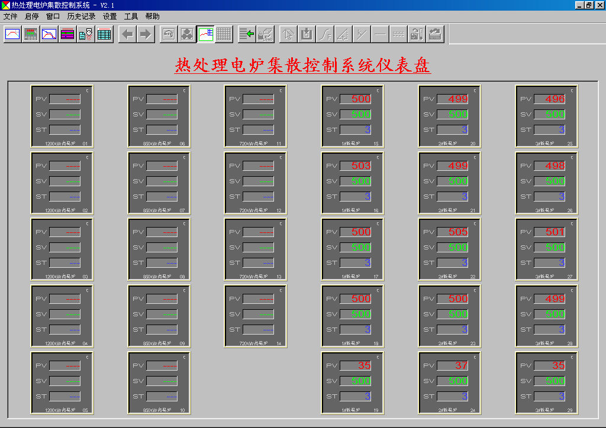Click the green arrow list icon
This screenshot has height=428, width=606.
[247, 34]
